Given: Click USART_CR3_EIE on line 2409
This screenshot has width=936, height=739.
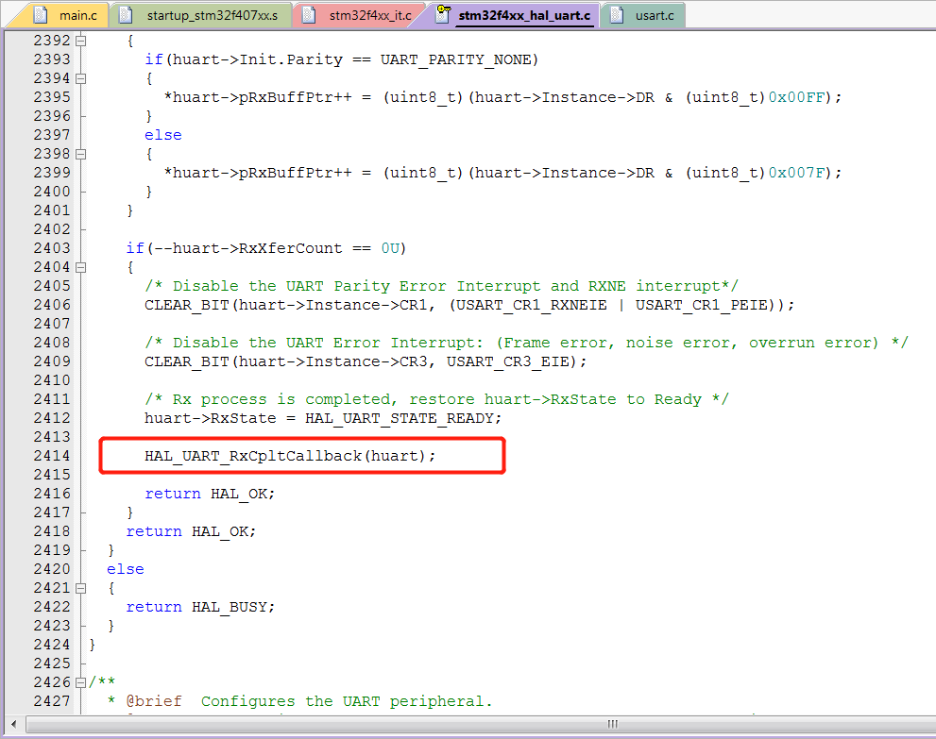Looking at the screenshot, I should pos(507,362).
